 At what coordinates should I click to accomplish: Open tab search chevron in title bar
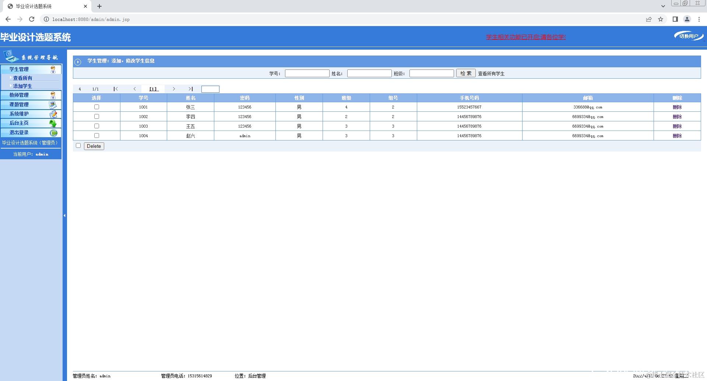point(663,6)
